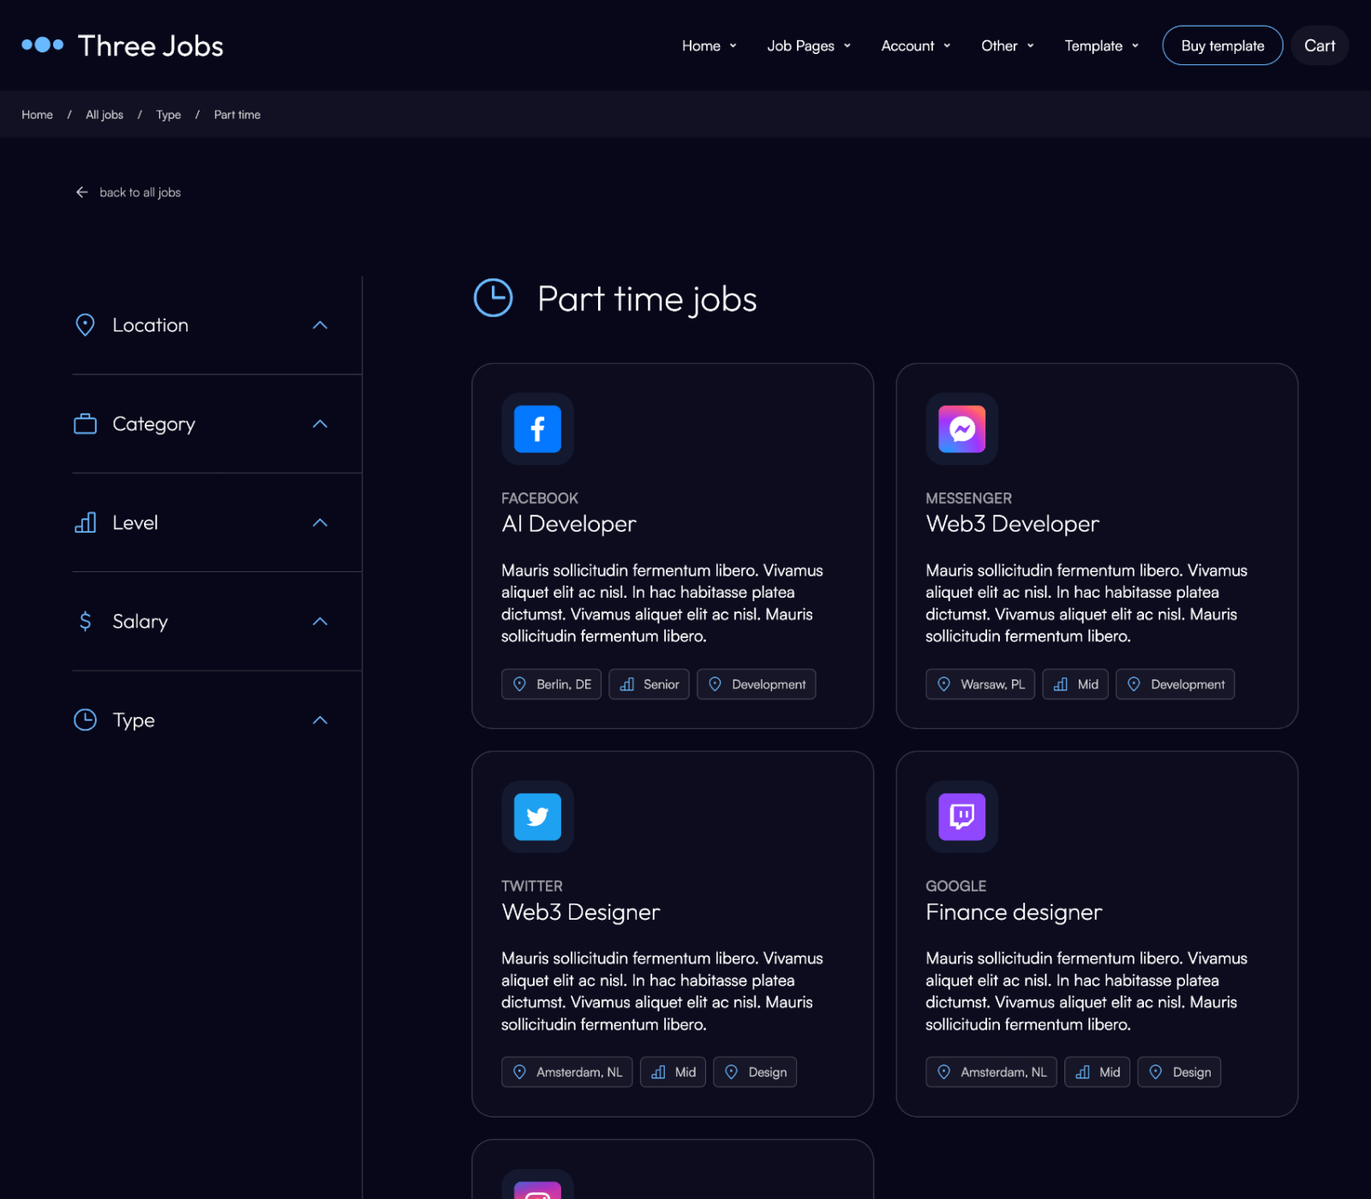Click the Salary filter label
Image resolution: width=1371 pixels, height=1199 pixels.
140,622
